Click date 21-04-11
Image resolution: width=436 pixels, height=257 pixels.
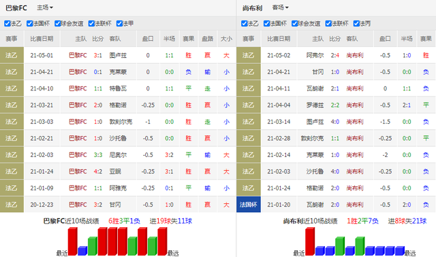click(279, 88)
